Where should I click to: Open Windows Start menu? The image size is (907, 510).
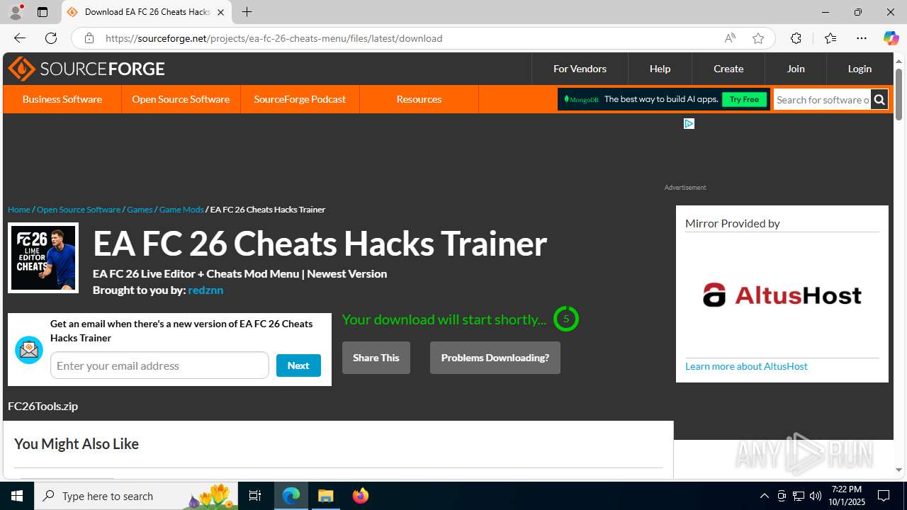tap(17, 496)
